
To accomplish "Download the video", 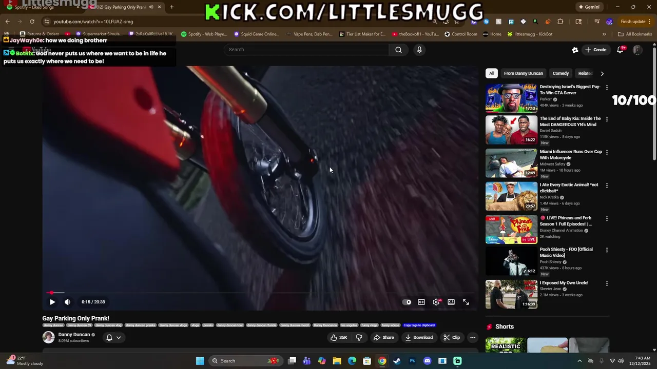I will (419, 337).
